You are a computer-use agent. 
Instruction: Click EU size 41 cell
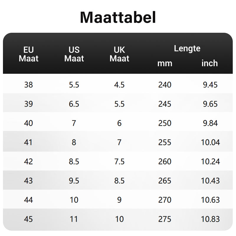[29, 142]
